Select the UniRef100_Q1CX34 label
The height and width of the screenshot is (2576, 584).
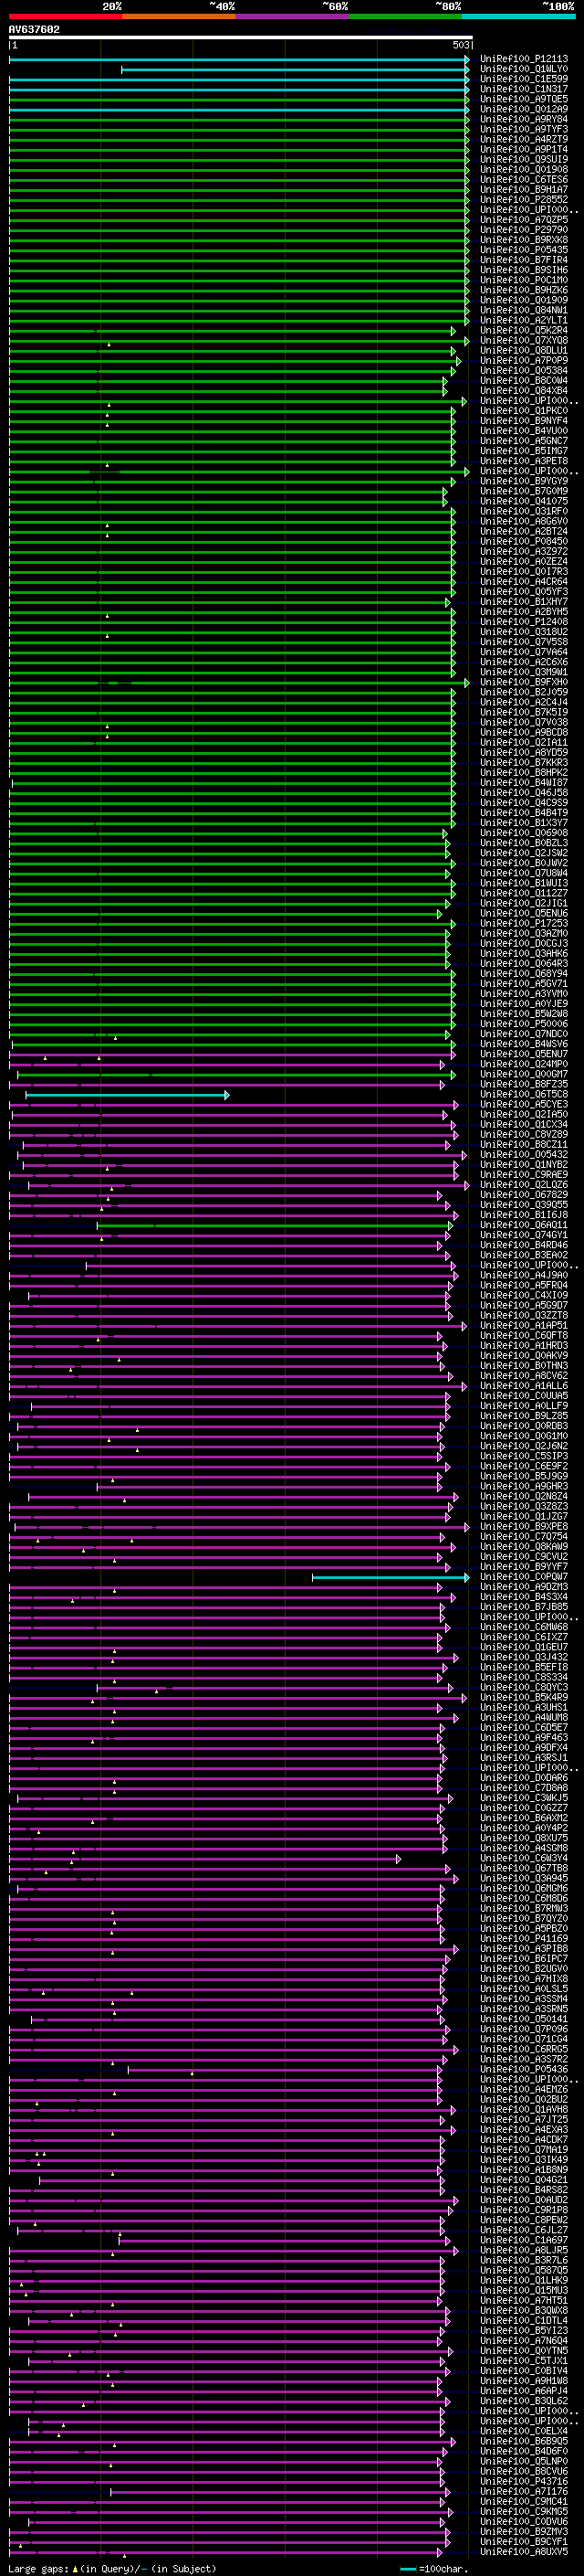523,1124
